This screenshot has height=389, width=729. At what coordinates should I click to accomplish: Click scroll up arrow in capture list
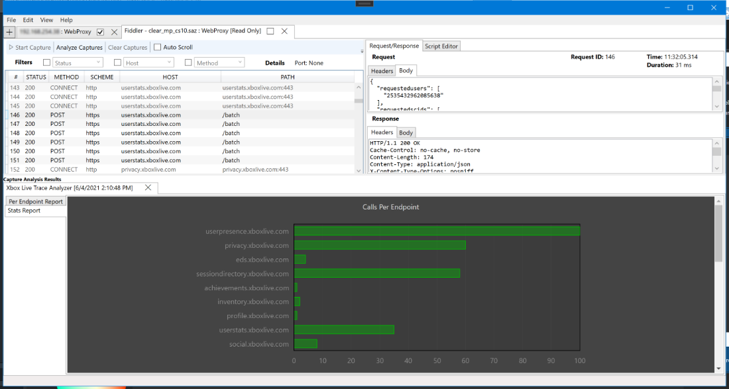pyautogui.click(x=359, y=87)
